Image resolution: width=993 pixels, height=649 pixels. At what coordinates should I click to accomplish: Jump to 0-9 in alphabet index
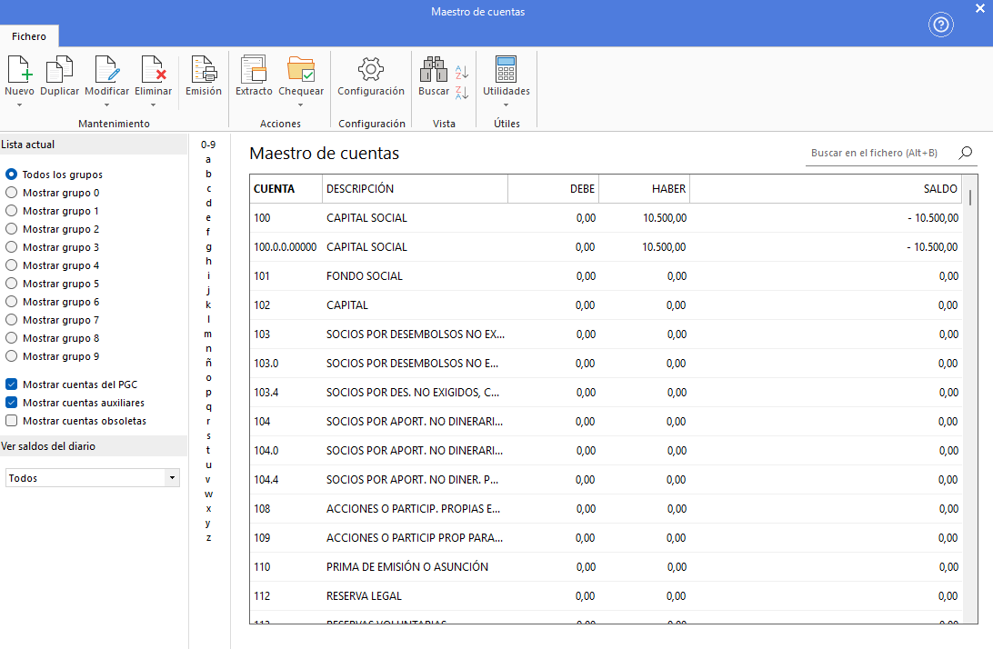(208, 145)
